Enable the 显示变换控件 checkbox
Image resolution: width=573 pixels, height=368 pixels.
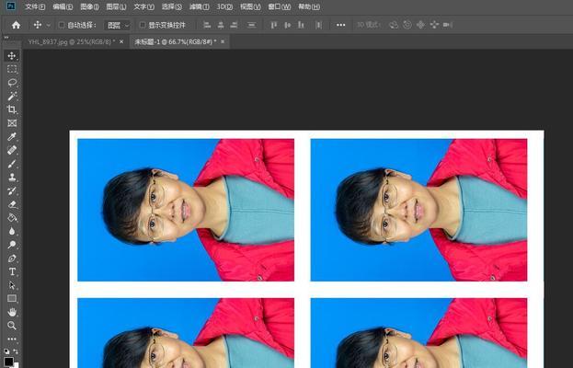click(143, 25)
